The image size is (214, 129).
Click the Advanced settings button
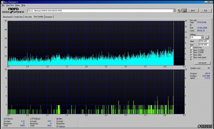point(202,63)
